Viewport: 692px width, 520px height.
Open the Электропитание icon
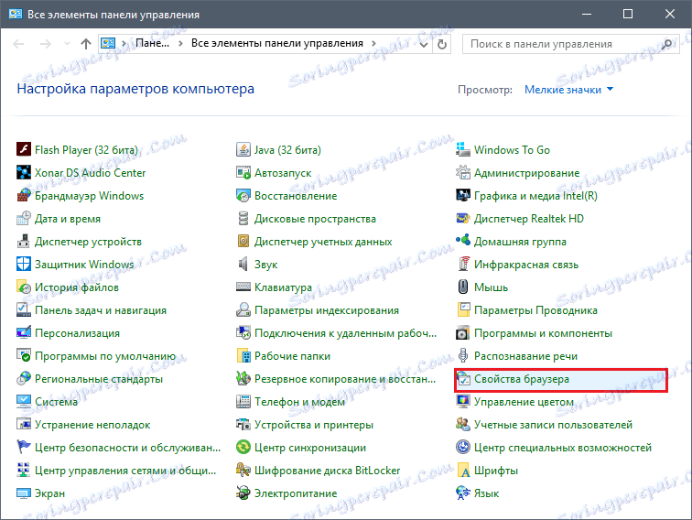pos(243,493)
